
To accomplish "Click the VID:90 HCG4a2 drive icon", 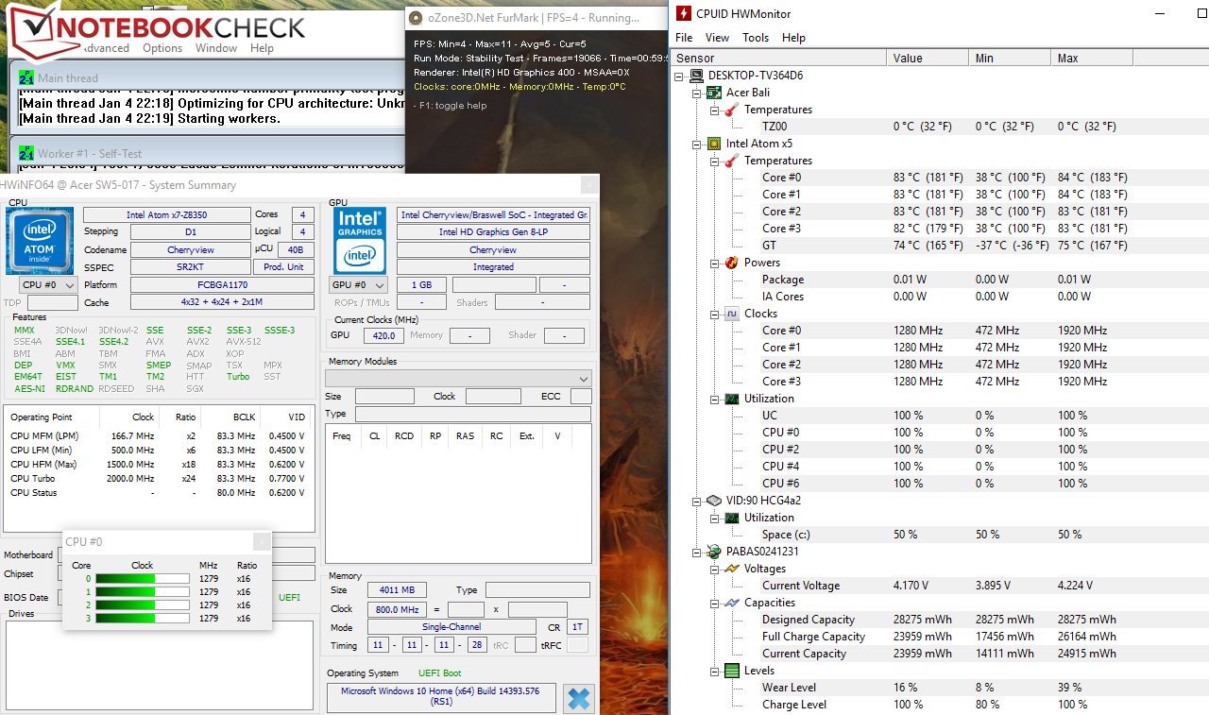I will [x=715, y=501].
